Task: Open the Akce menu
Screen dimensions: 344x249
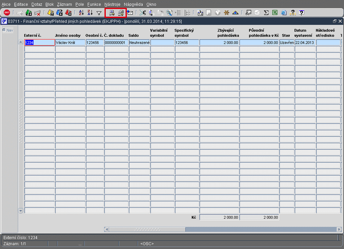Action: pyautogui.click(x=6, y=4)
